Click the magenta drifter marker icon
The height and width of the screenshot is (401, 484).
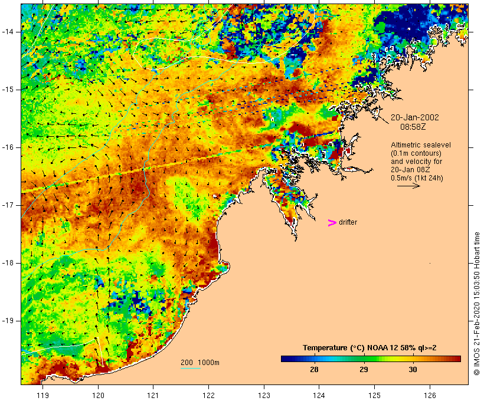332,223
